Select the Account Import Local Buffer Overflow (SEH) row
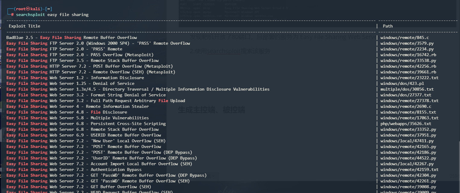The image size is (460, 193). tap(99, 164)
